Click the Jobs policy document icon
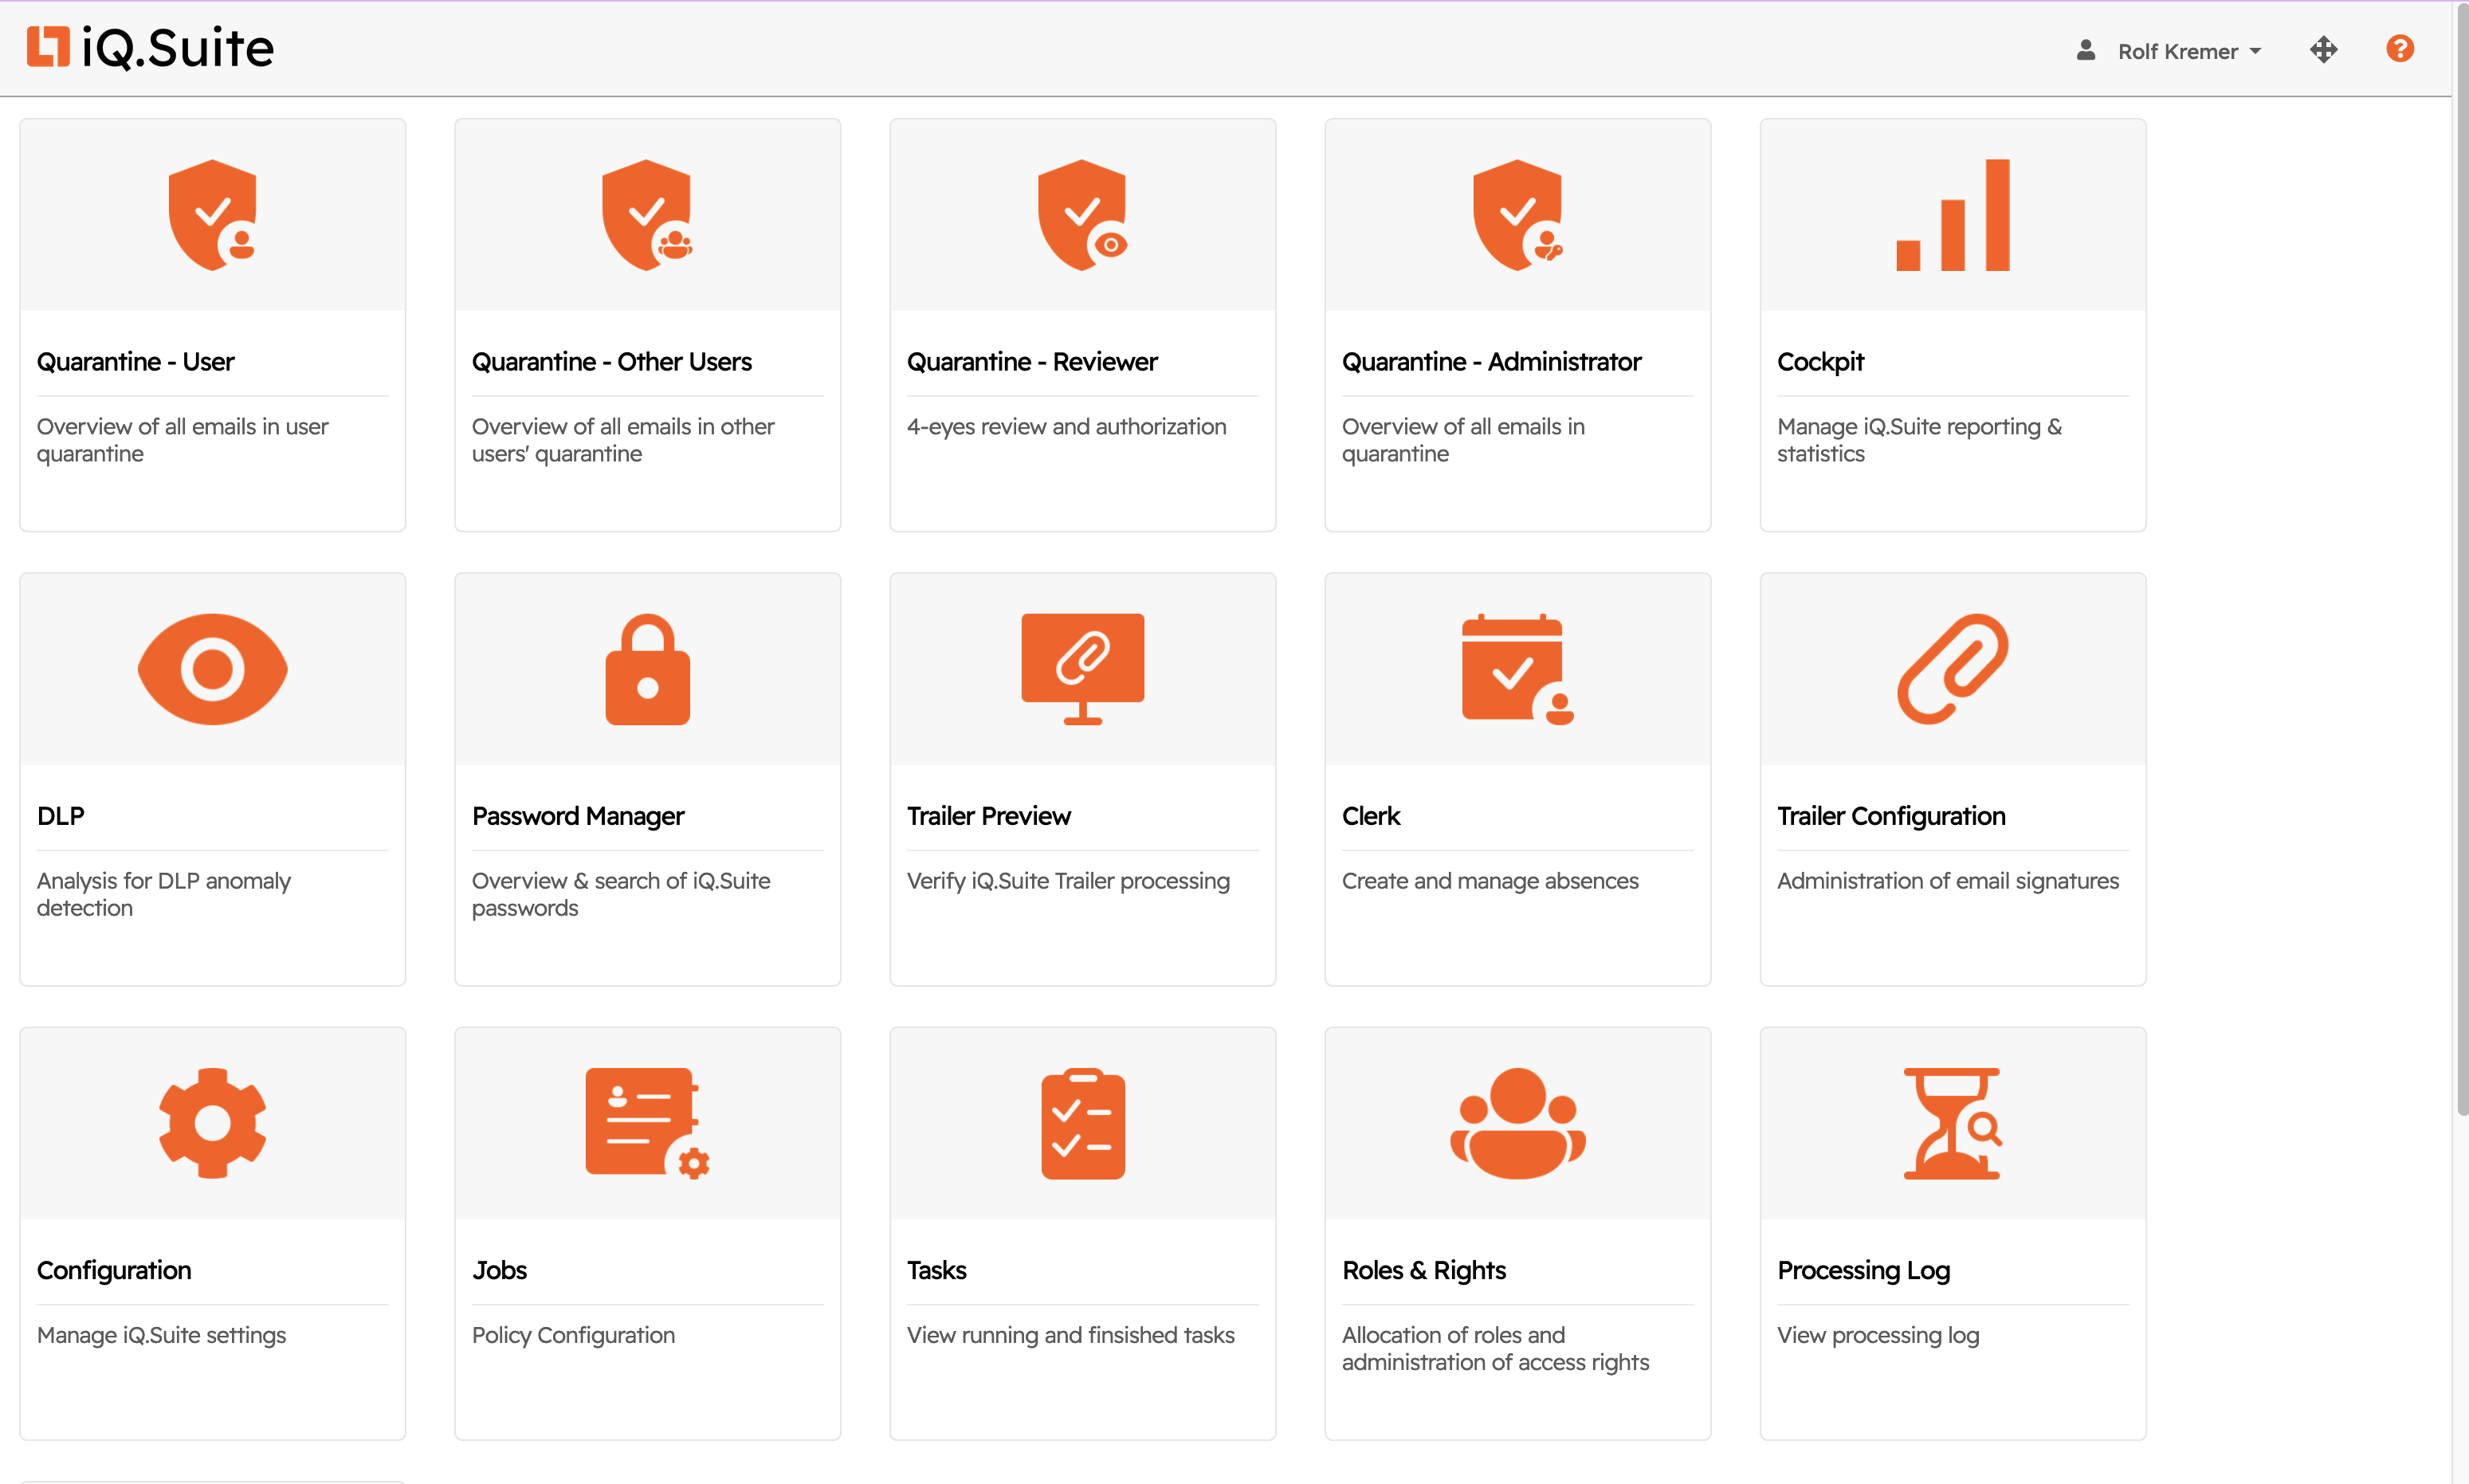Viewport: 2469px width, 1484px height. [x=647, y=1123]
